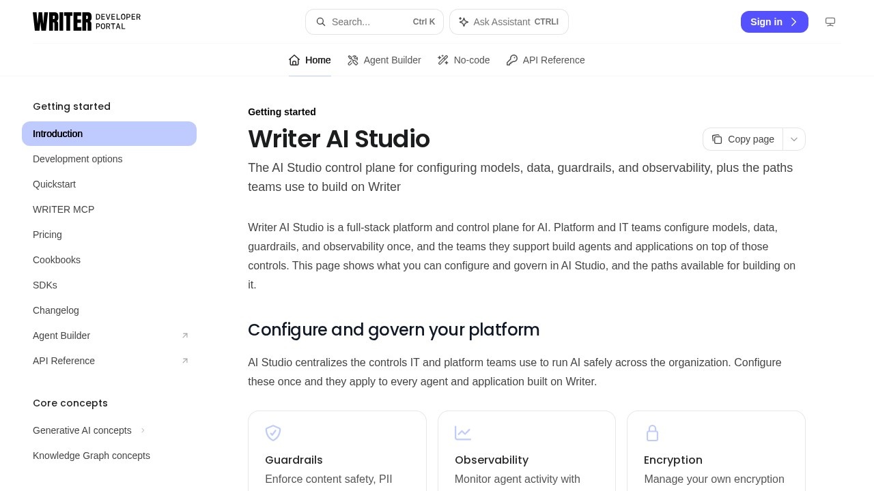Image resolution: width=874 pixels, height=491 pixels.
Task: Toggle the theme monitor icon
Action: point(830,22)
